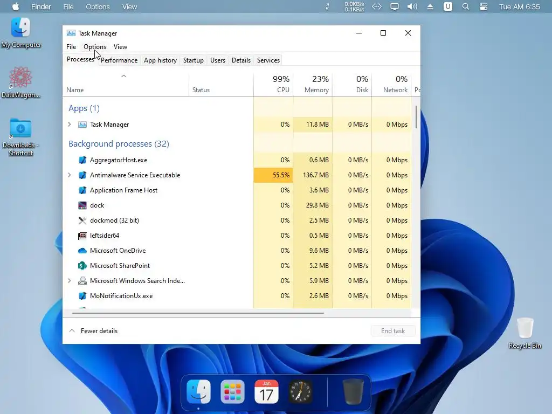The image size is (552, 414).
Task: Click the Microsoft OneDrive cloud icon
Action: tap(82, 251)
